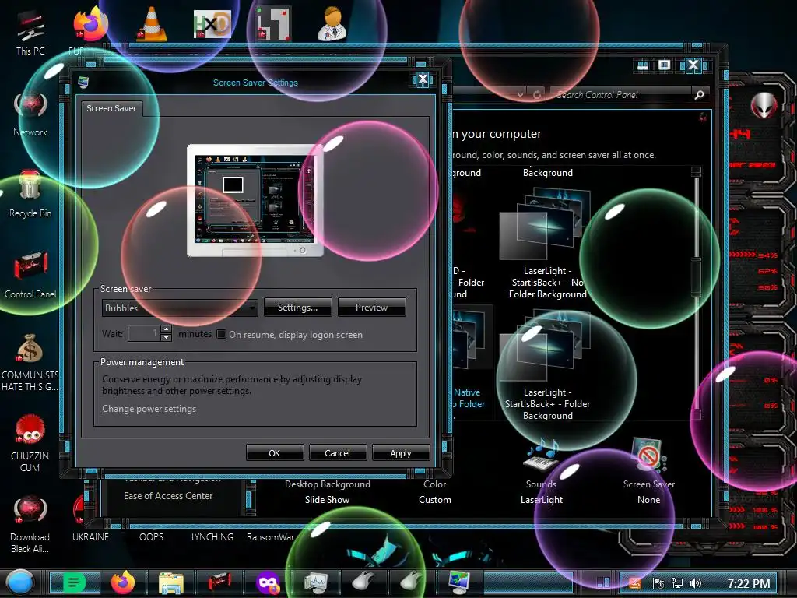Image resolution: width=797 pixels, height=598 pixels.
Task: Maximize the Personalization Control Panel window
Action: 664,65
